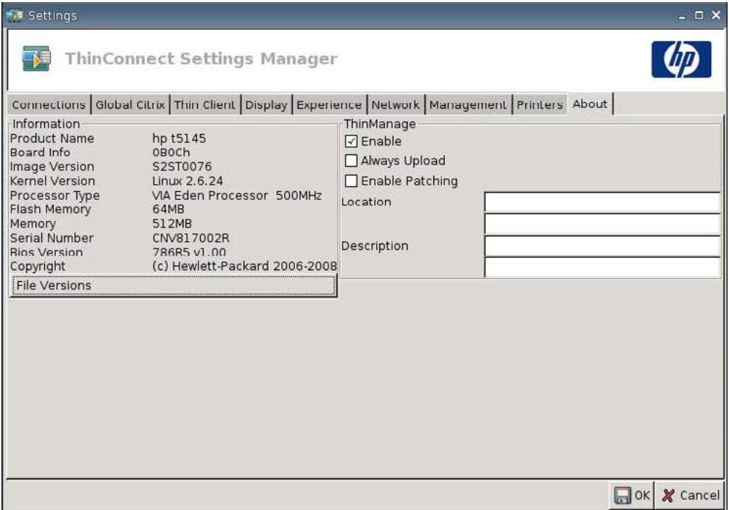Click the image version S2ST0076

[x=182, y=167]
